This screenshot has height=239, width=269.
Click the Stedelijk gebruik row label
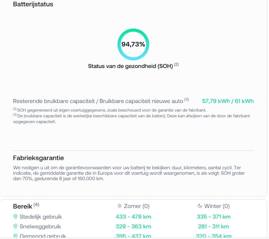(41, 217)
